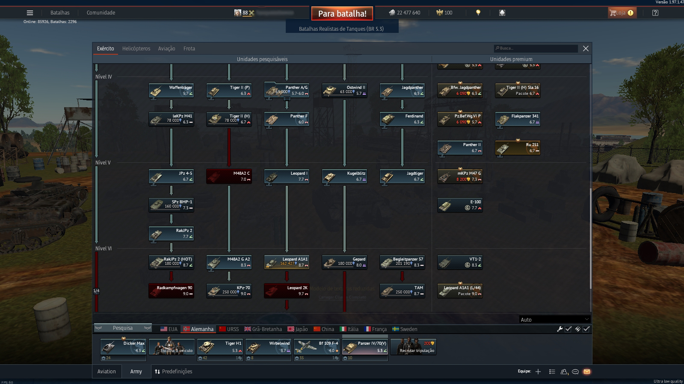The height and width of the screenshot is (384, 684).
Task: Switch to the Helicópteros tab
Action: pyautogui.click(x=136, y=49)
